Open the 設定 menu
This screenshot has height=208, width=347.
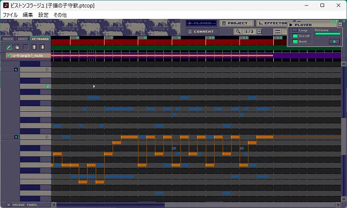tap(43, 15)
